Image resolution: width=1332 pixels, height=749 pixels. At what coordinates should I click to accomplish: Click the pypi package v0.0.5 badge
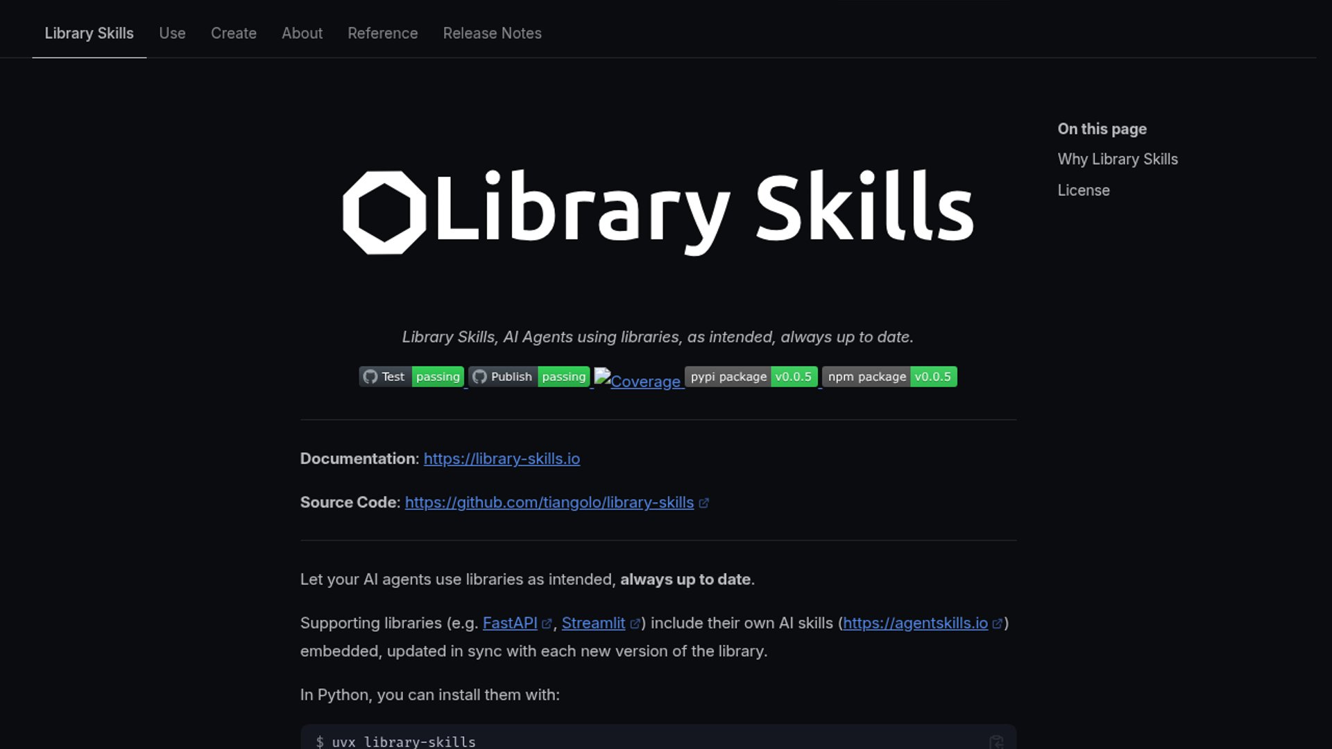[751, 377]
